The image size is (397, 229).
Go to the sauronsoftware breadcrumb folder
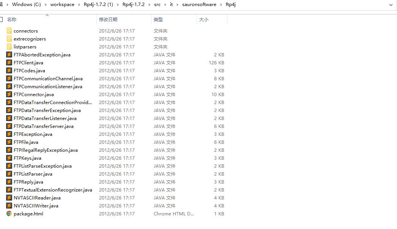199,5
